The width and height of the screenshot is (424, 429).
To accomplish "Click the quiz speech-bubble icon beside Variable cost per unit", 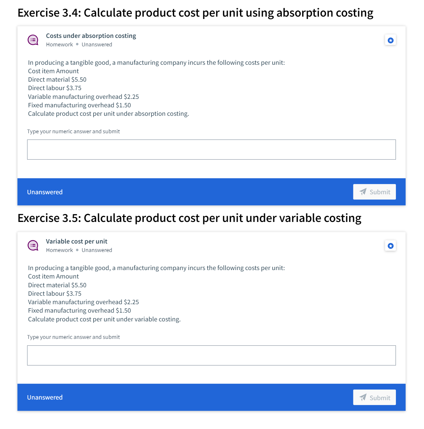I will tap(33, 245).
